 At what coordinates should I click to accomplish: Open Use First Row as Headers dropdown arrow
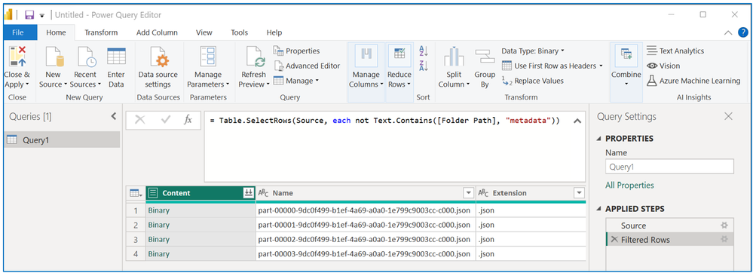[x=600, y=66]
